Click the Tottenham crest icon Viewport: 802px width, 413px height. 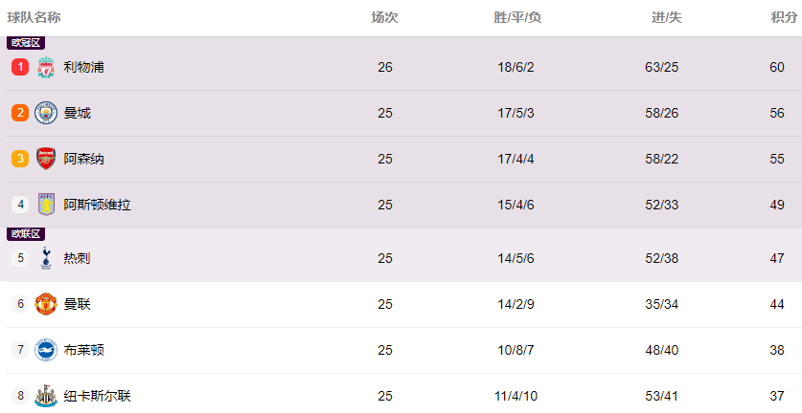[46, 258]
